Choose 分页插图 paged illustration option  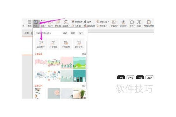[53, 44]
